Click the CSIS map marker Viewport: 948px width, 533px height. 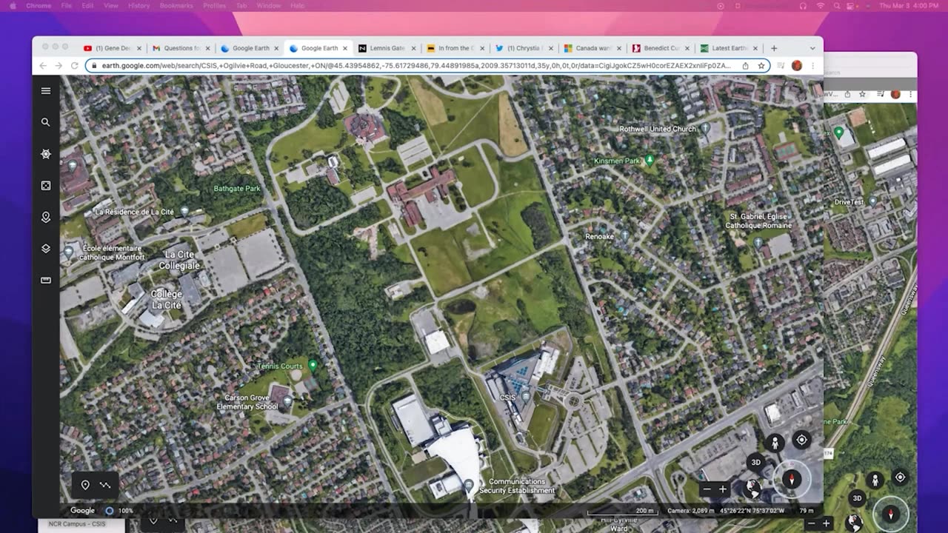(526, 396)
